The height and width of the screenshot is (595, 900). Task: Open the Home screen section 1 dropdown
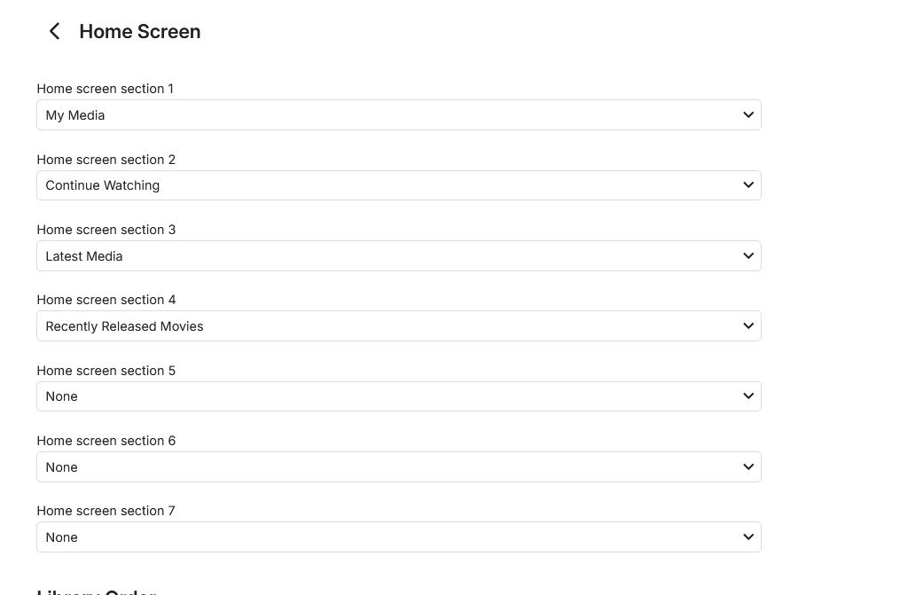point(398,115)
